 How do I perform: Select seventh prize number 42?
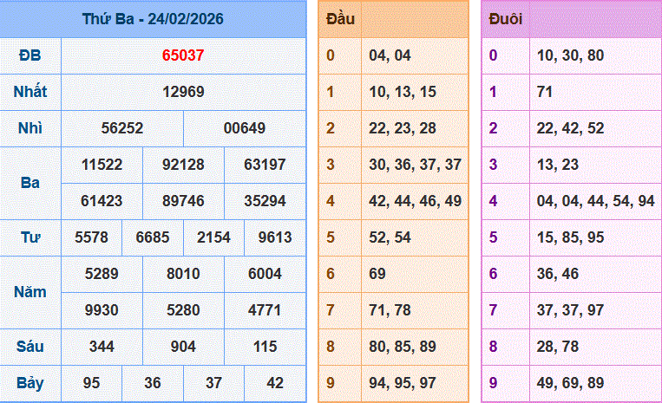[x=275, y=383]
